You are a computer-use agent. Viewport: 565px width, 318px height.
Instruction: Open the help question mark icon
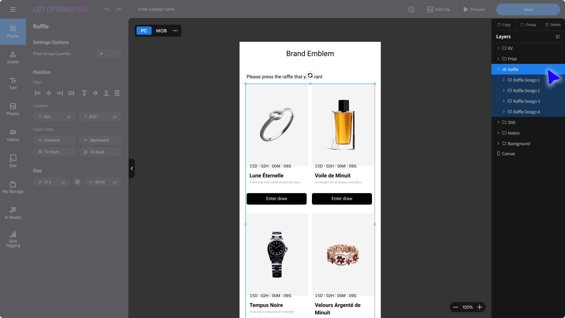pyautogui.click(x=411, y=9)
